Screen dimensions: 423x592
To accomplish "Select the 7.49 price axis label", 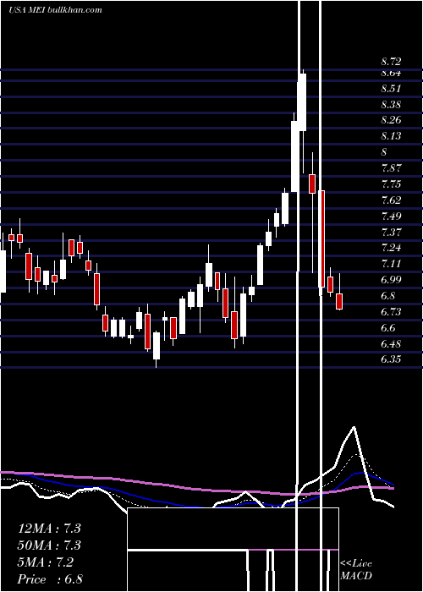I will (391, 217).
